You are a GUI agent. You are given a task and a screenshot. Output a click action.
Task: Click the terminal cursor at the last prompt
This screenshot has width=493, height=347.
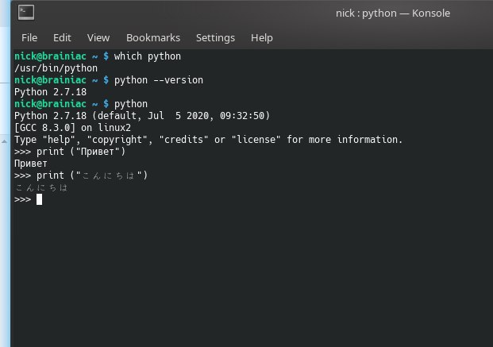[39, 199]
